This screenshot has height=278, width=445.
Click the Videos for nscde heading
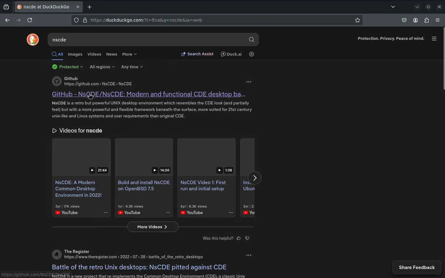[77, 131]
